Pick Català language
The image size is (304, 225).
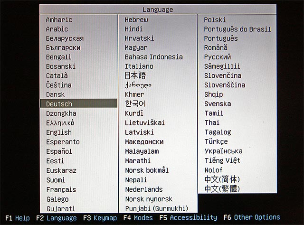(x=57, y=75)
